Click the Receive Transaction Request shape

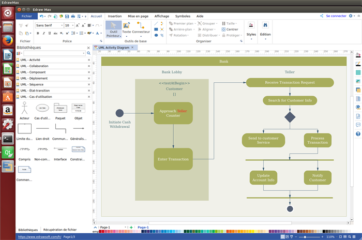point(290,82)
